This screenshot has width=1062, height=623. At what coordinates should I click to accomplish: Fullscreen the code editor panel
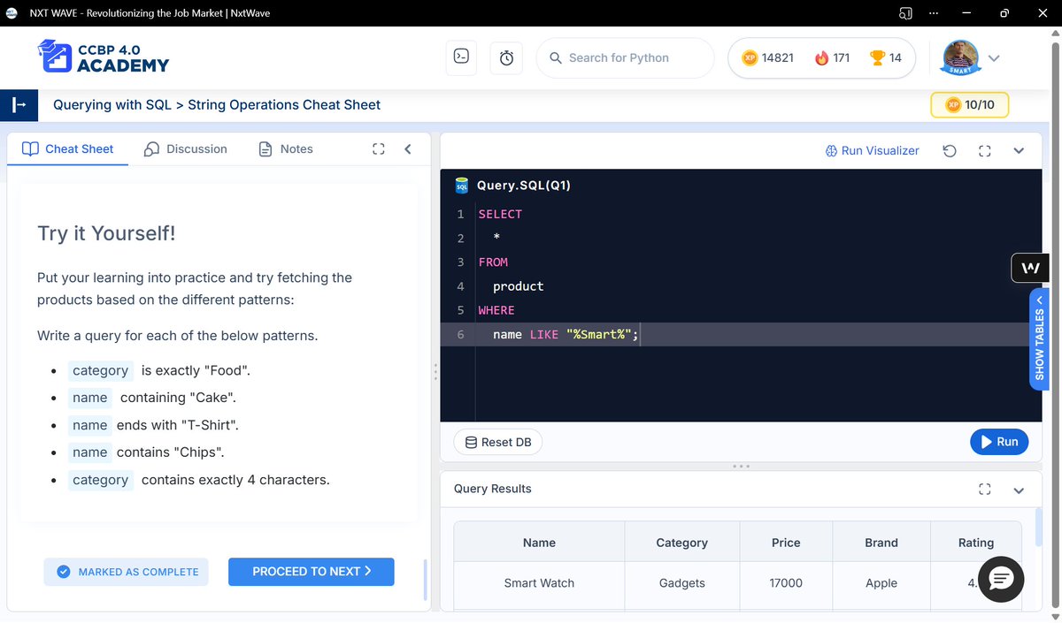(984, 150)
